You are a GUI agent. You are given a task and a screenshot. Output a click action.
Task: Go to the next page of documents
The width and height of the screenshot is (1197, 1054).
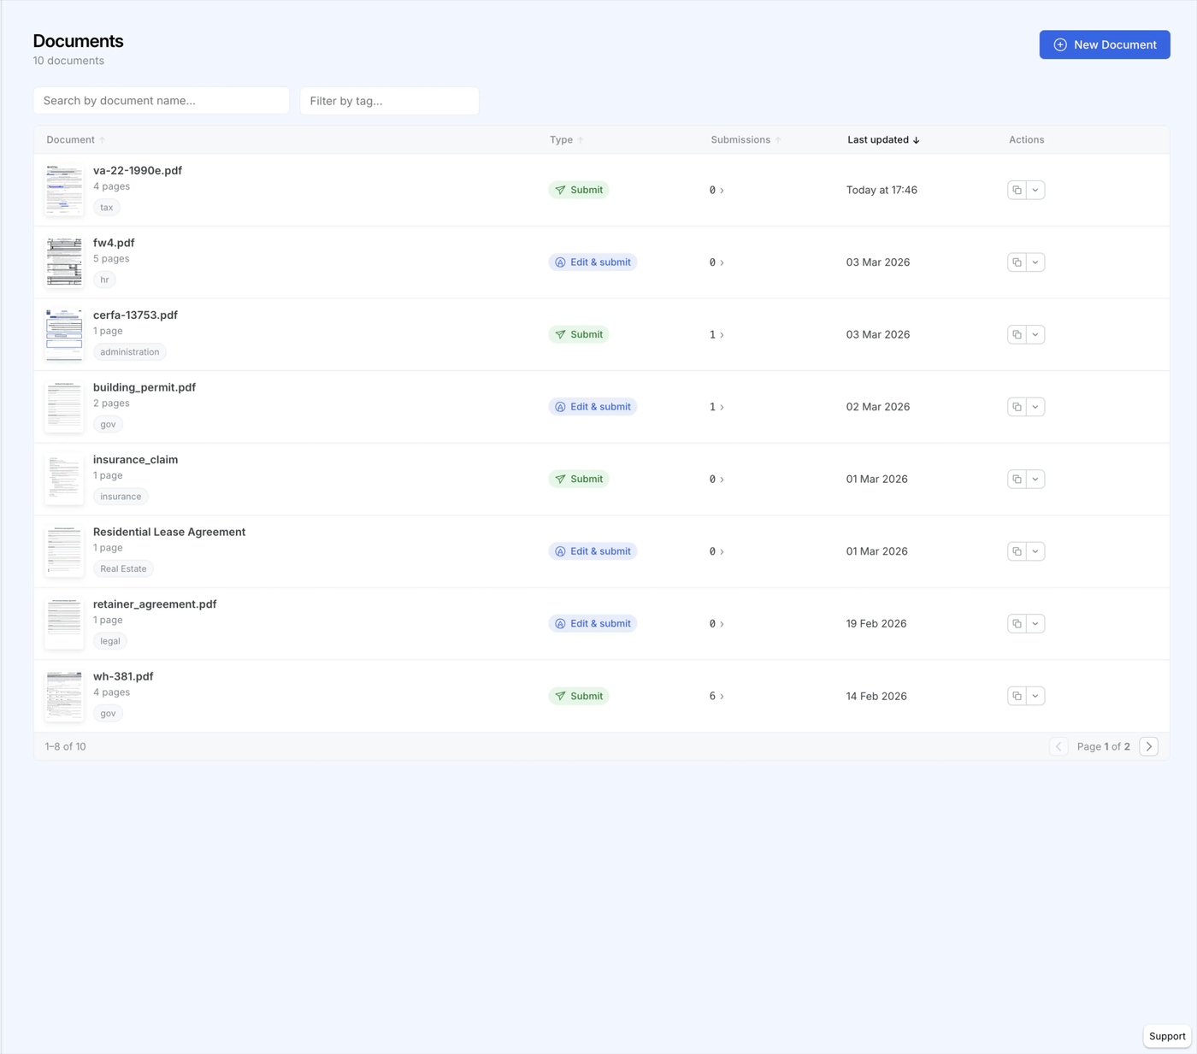tap(1148, 745)
